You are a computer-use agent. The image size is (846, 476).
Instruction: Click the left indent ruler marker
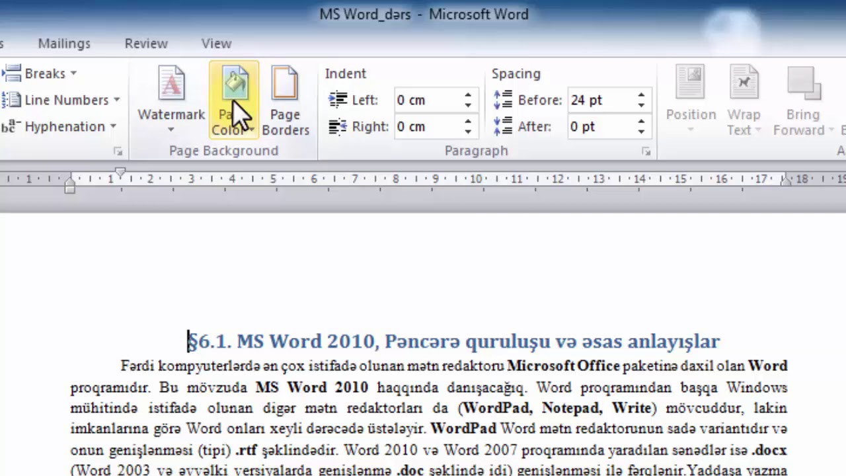[x=69, y=187]
